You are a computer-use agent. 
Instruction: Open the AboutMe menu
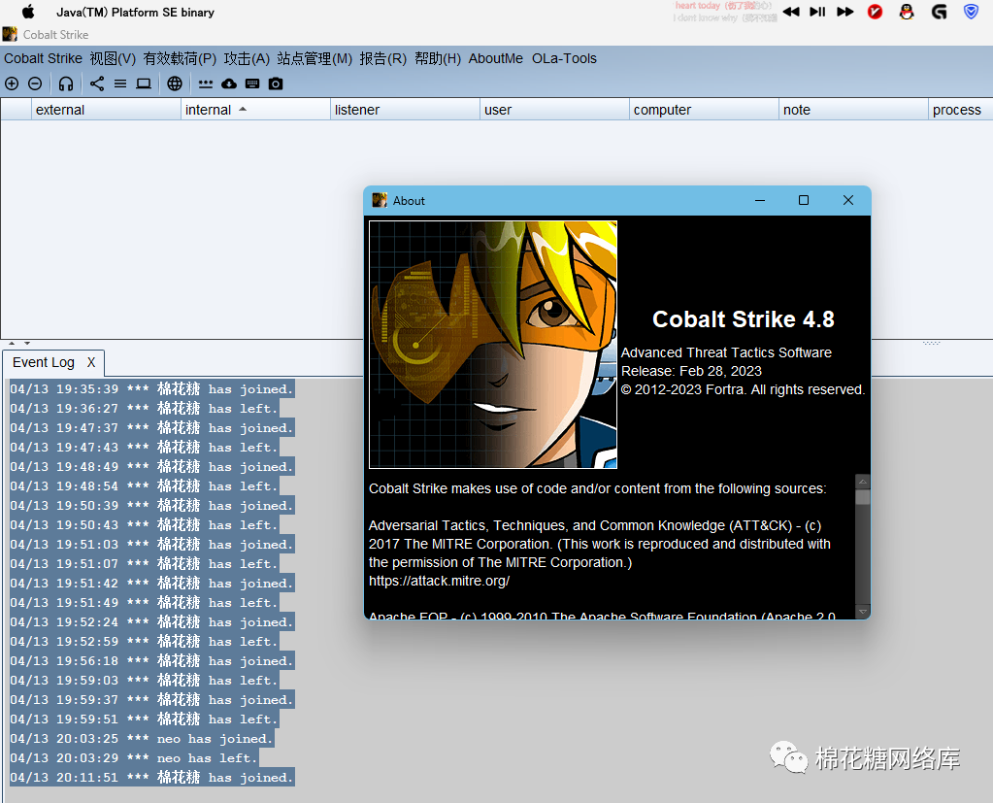pyautogui.click(x=496, y=58)
